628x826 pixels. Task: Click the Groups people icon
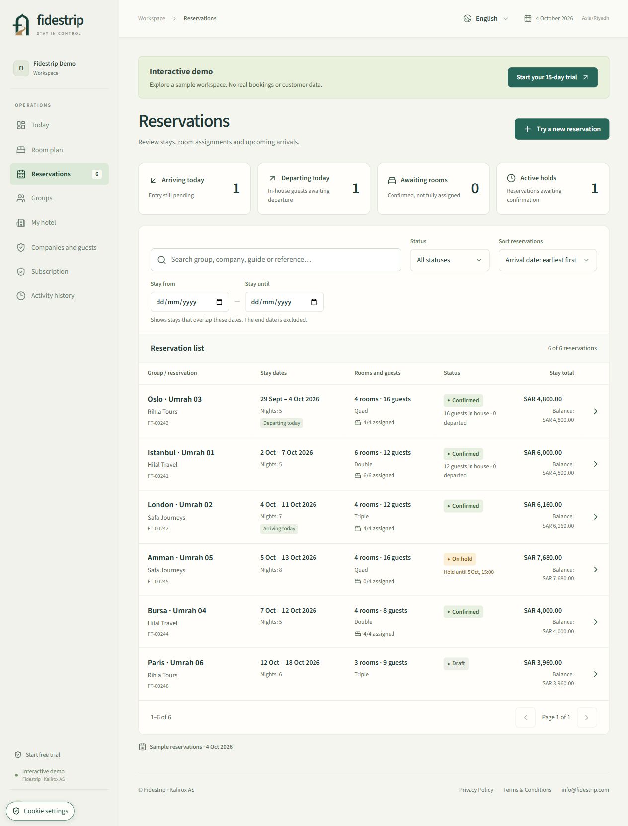[21, 198]
